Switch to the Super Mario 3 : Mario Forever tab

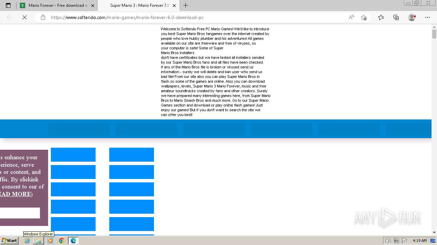[x=139, y=5]
